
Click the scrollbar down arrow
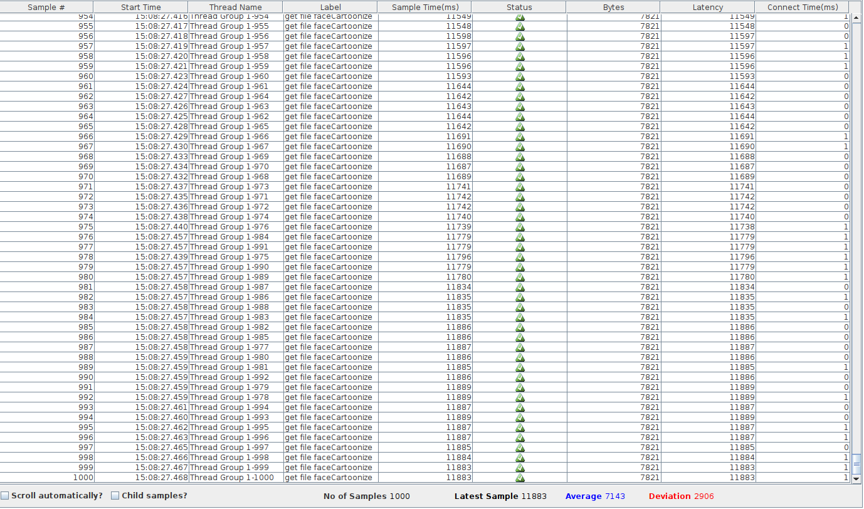(x=856, y=479)
